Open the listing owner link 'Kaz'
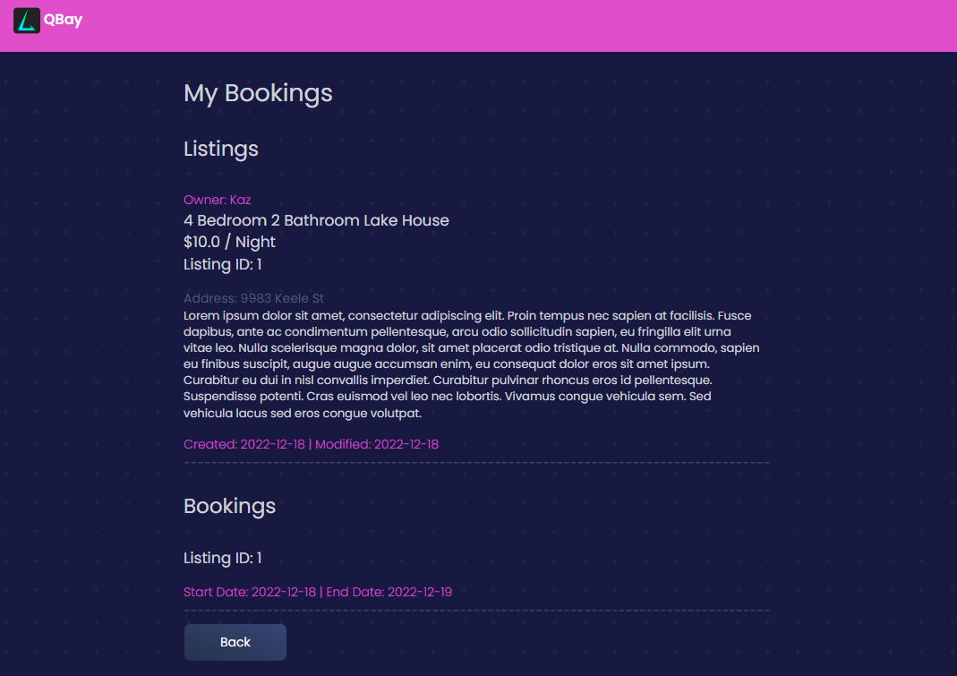 (x=238, y=199)
